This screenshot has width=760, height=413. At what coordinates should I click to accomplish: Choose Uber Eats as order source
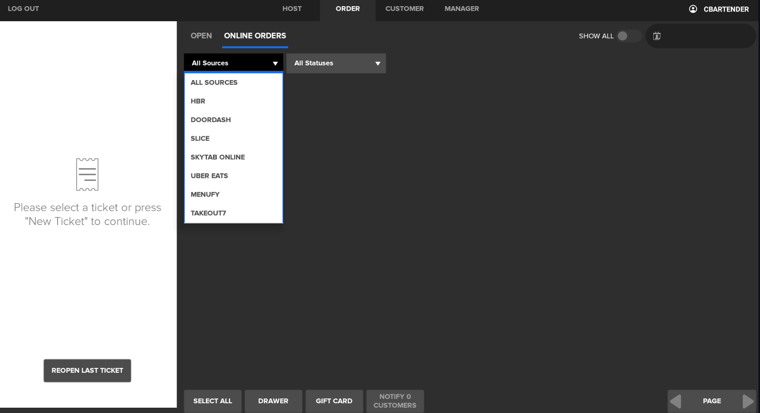(209, 176)
